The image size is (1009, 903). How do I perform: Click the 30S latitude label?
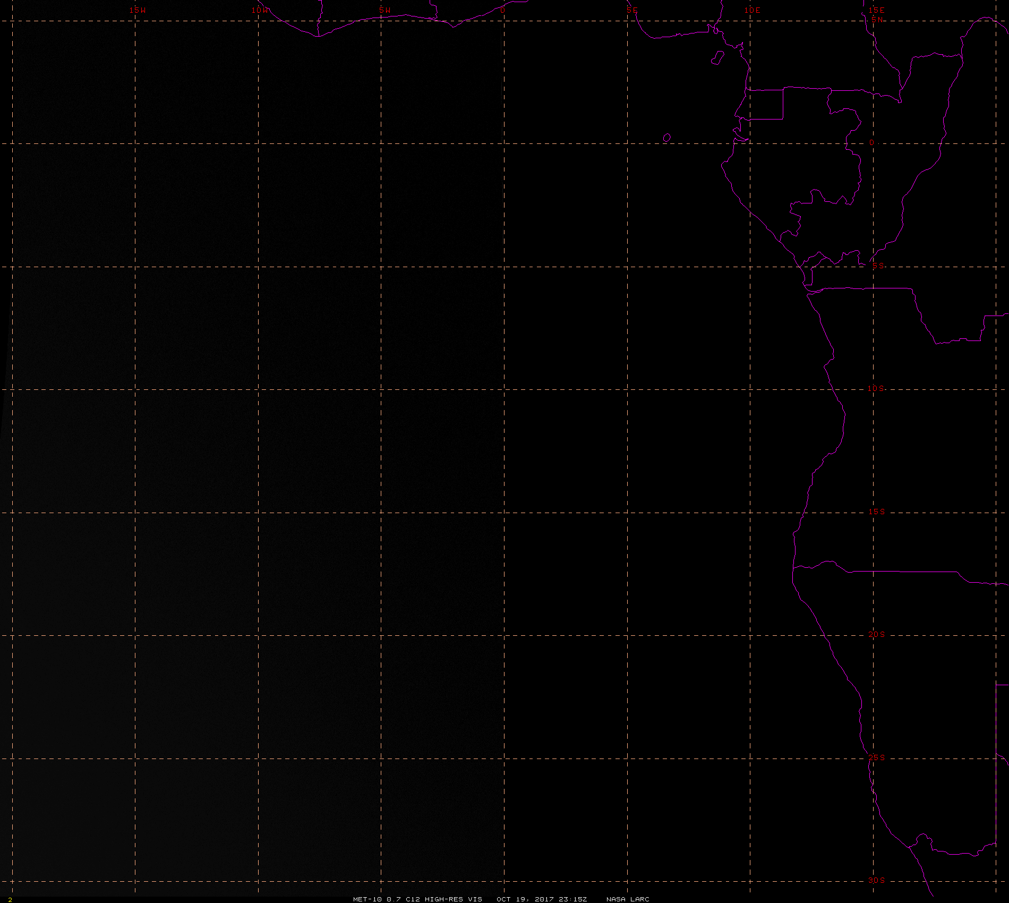click(877, 880)
